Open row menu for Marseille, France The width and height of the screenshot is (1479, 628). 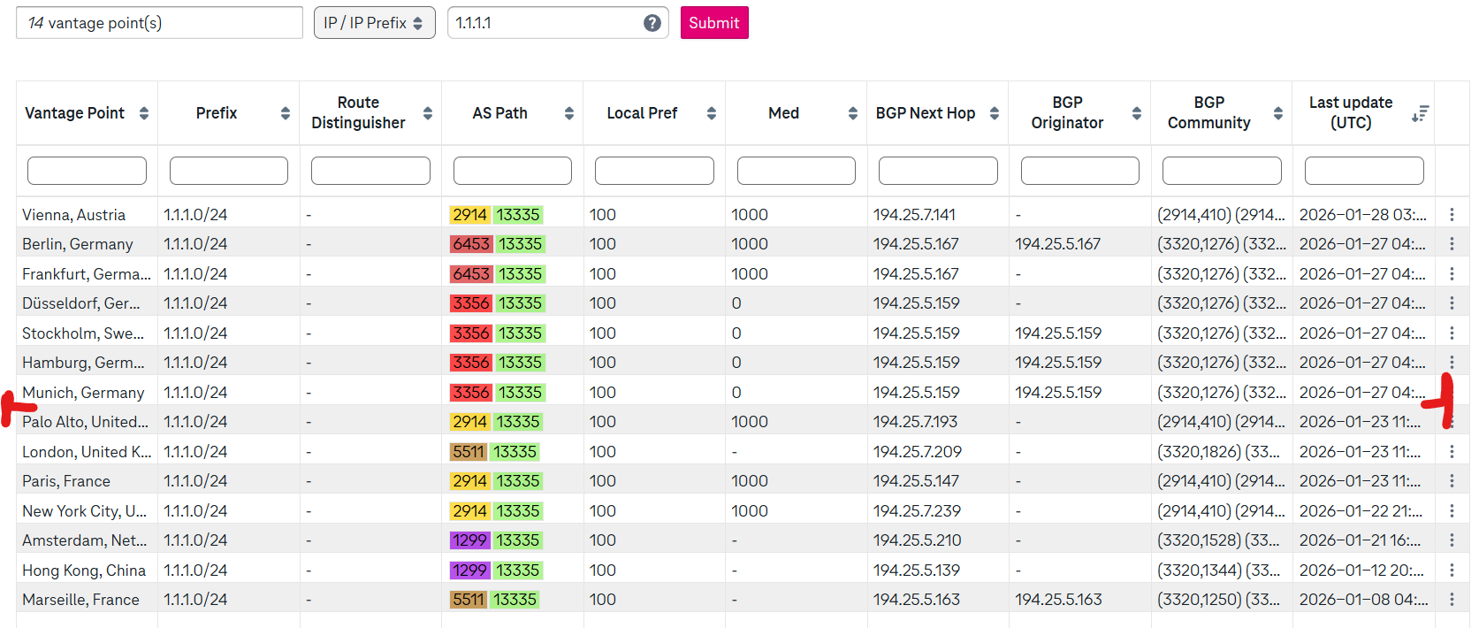pyautogui.click(x=1452, y=600)
